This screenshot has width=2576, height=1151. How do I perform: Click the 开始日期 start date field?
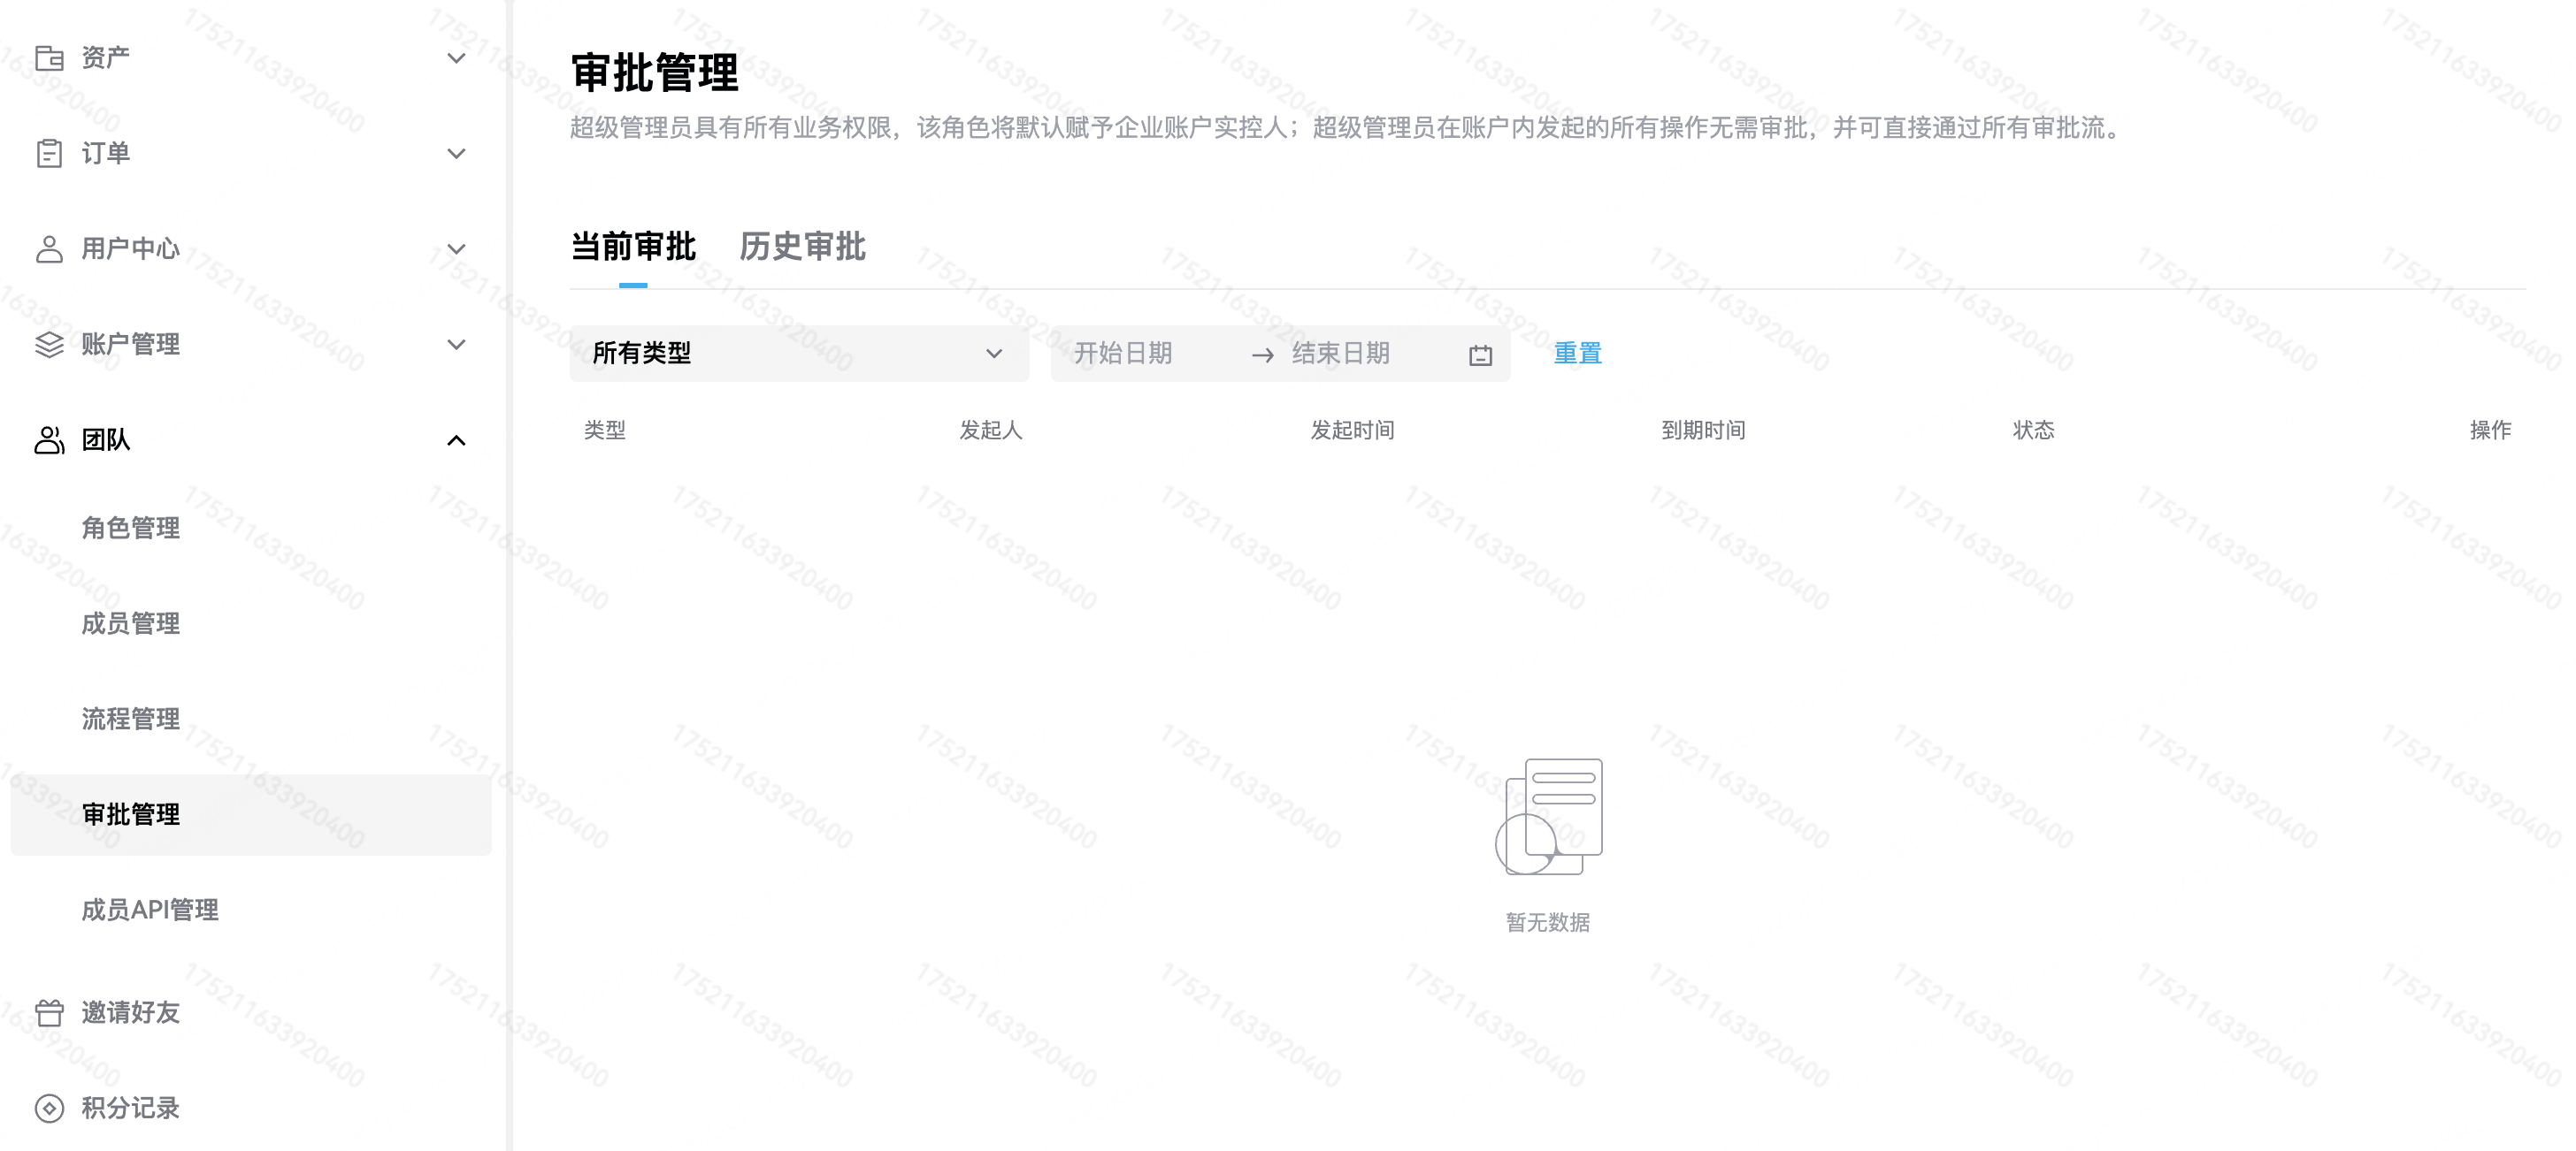1123,354
